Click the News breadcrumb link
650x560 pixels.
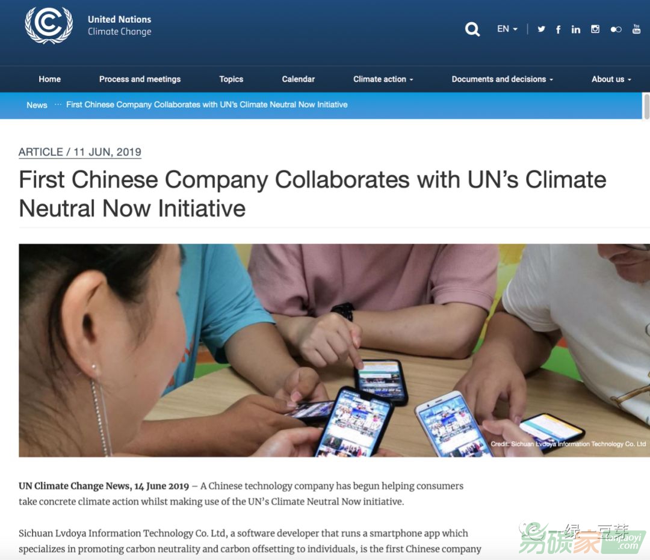point(37,105)
